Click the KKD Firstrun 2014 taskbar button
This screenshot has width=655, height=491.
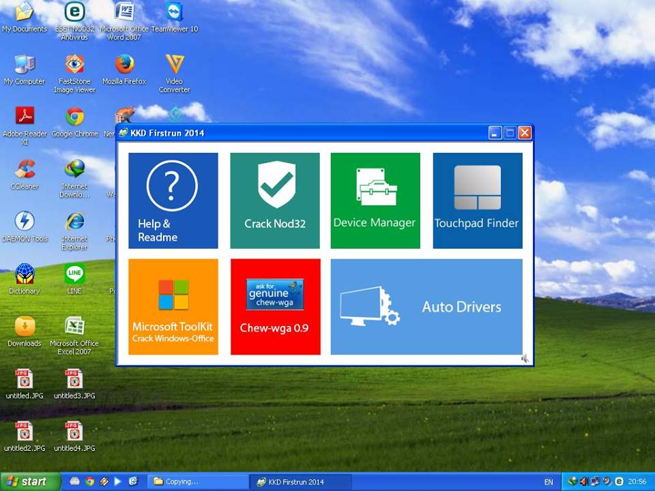click(300, 482)
